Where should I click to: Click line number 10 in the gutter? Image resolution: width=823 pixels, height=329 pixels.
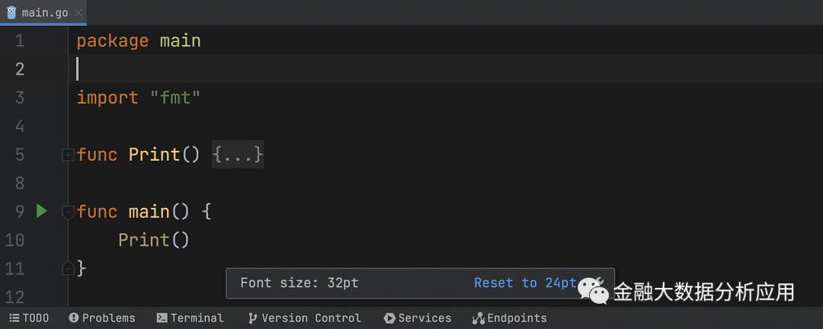pyautogui.click(x=14, y=240)
